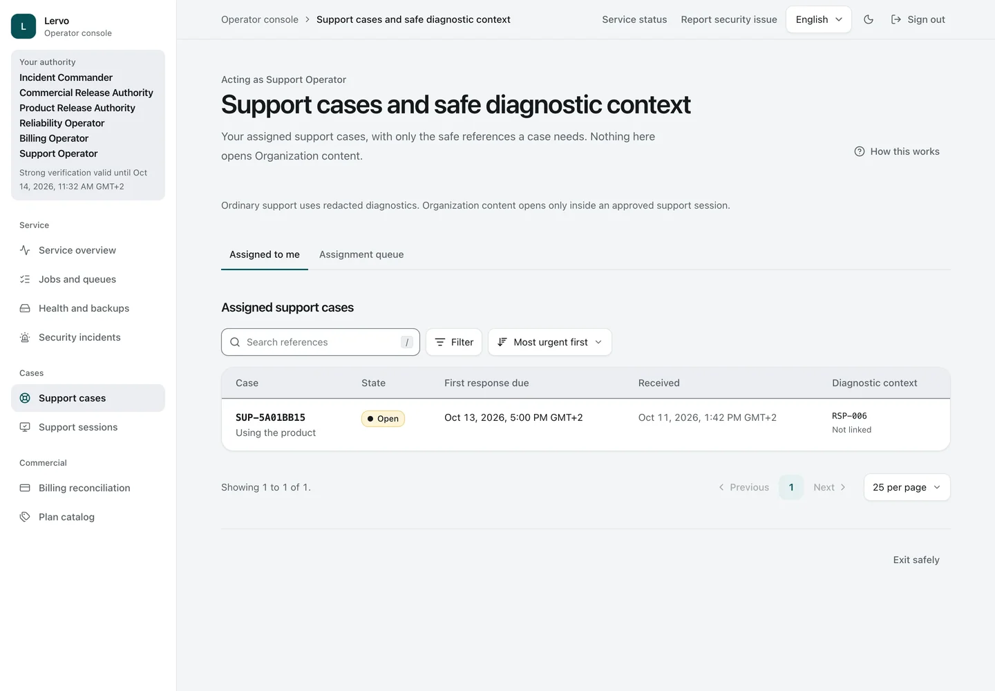
Task: Click the Billing reconciliation card icon
Action: click(25, 488)
